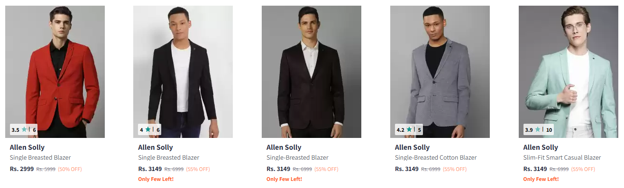Viewport: 624px width, 188px height.
Task: Click Only Few Left under black blazer
Action: 156,179
